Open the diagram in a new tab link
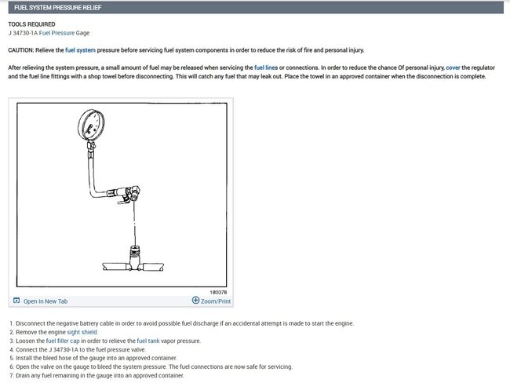 coord(46,301)
